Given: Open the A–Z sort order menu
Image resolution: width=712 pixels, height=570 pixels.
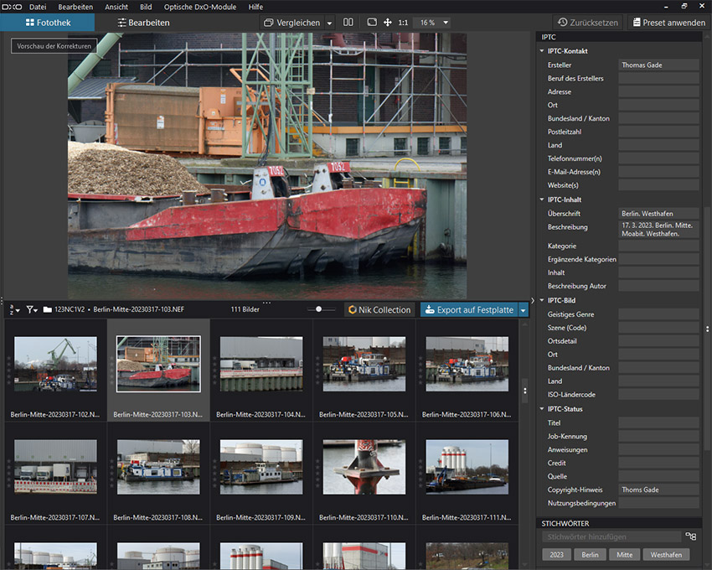Looking at the screenshot, I should (x=14, y=309).
